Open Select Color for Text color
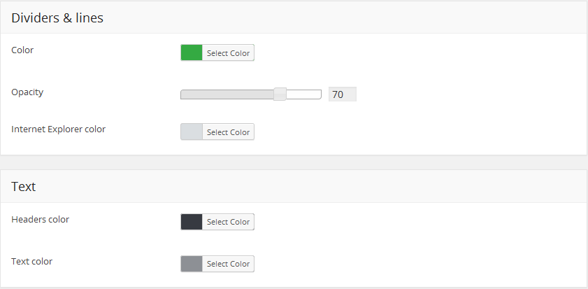This screenshot has width=588, height=289. point(228,264)
